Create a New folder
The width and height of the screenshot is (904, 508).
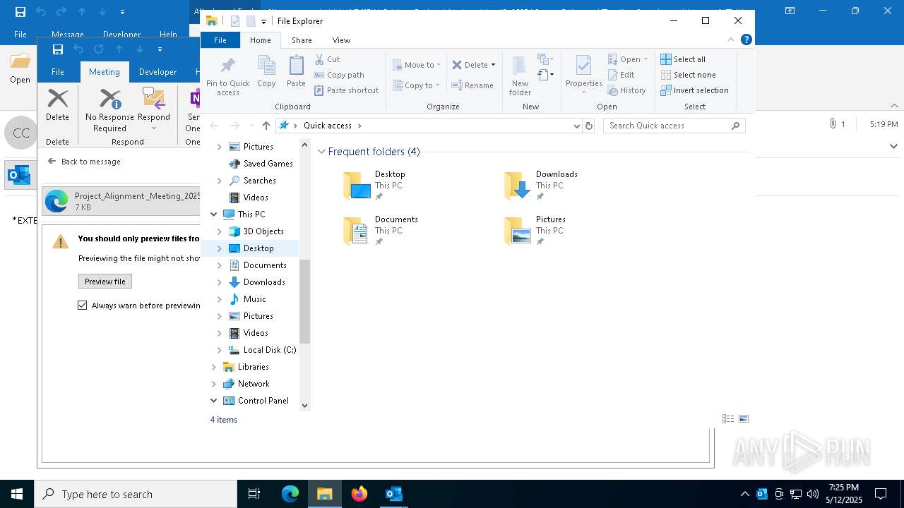[x=520, y=75]
